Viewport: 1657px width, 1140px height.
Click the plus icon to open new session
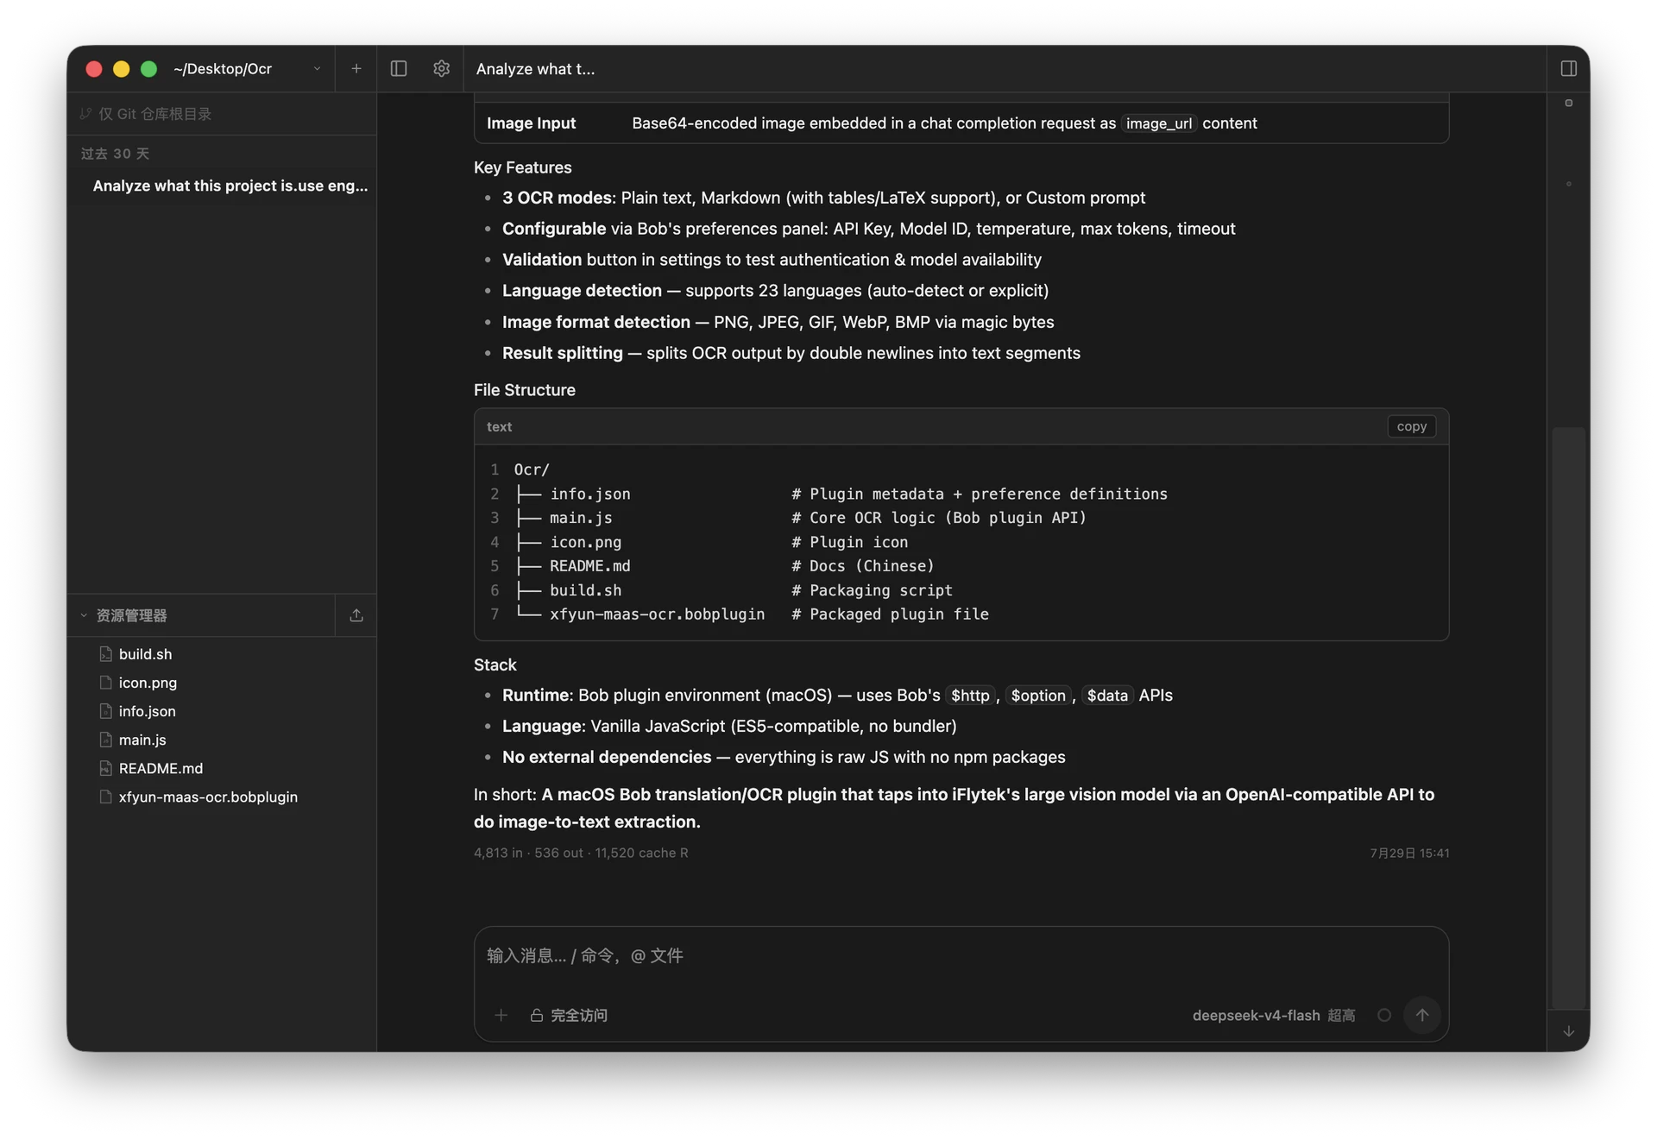point(356,68)
